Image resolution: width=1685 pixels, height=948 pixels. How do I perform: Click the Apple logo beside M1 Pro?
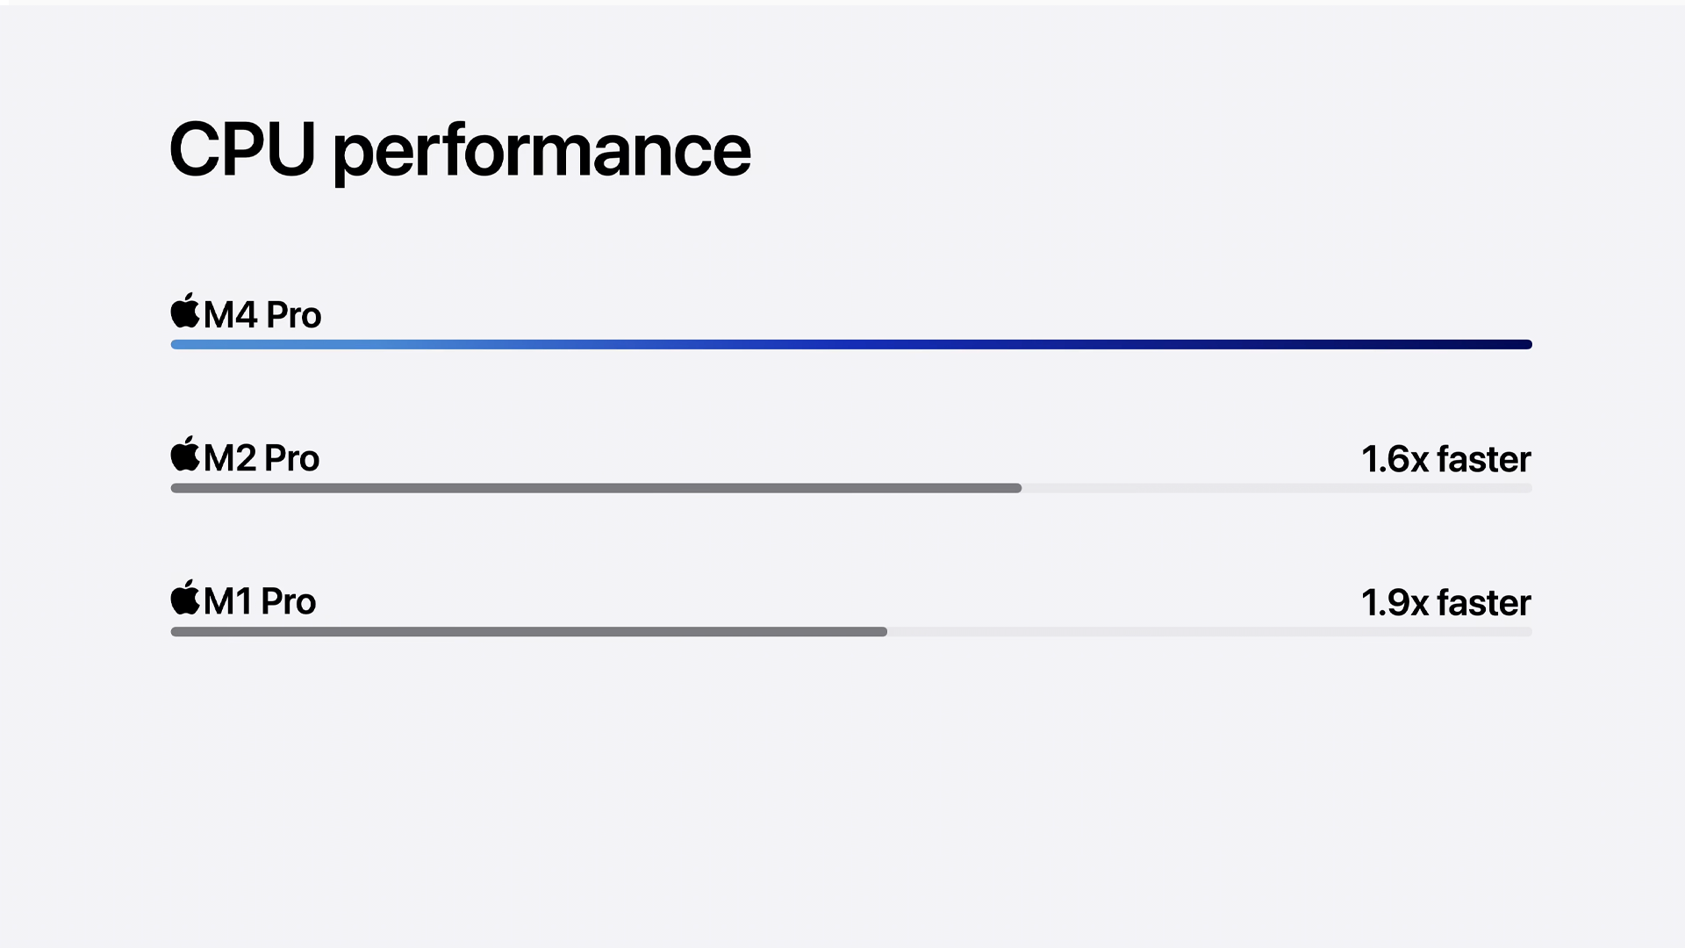click(x=185, y=597)
